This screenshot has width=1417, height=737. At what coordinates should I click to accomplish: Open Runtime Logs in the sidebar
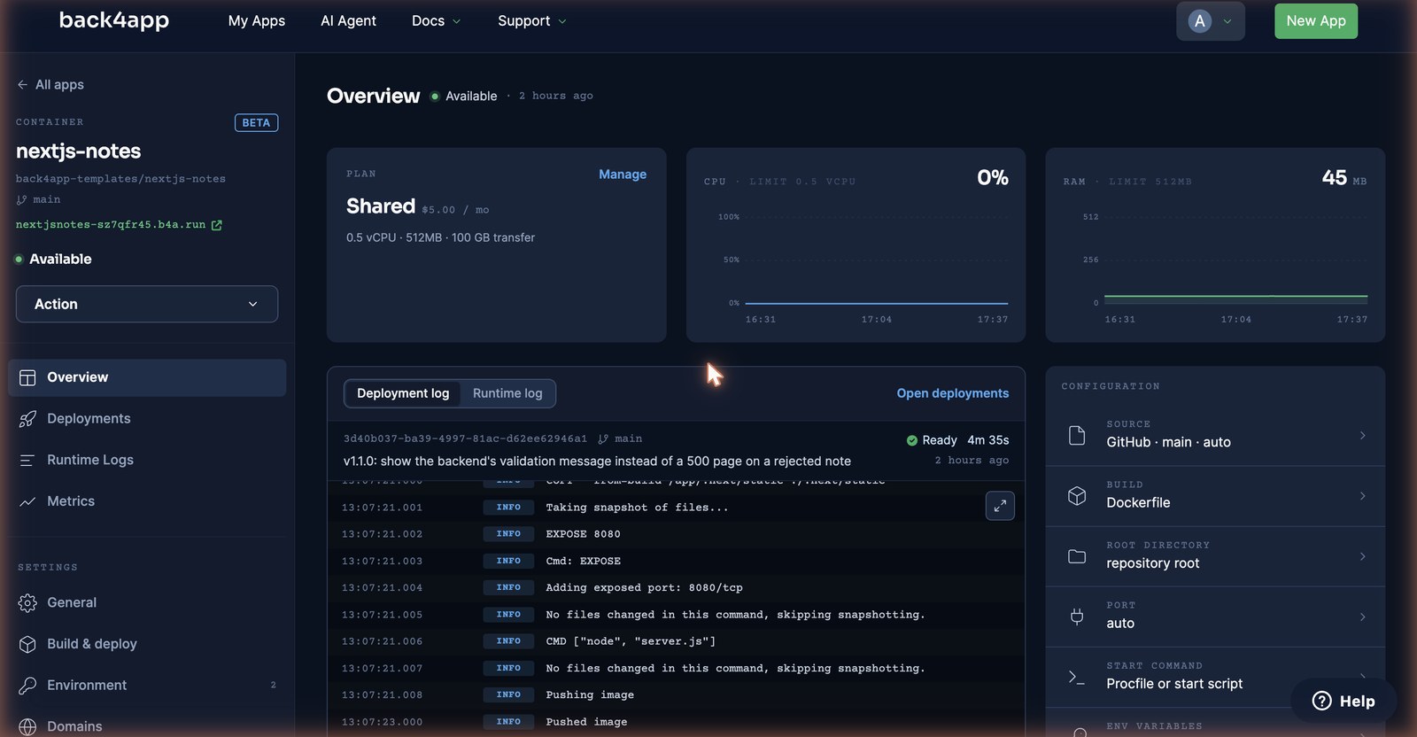(x=147, y=461)
